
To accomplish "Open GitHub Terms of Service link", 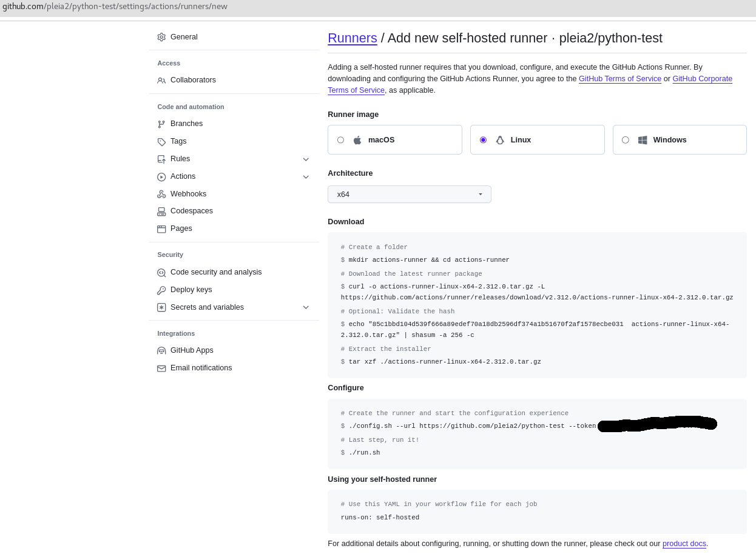I will [x=620, y=79].
